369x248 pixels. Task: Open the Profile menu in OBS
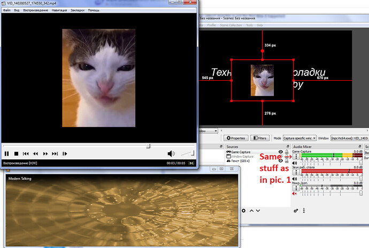(211, 25)
